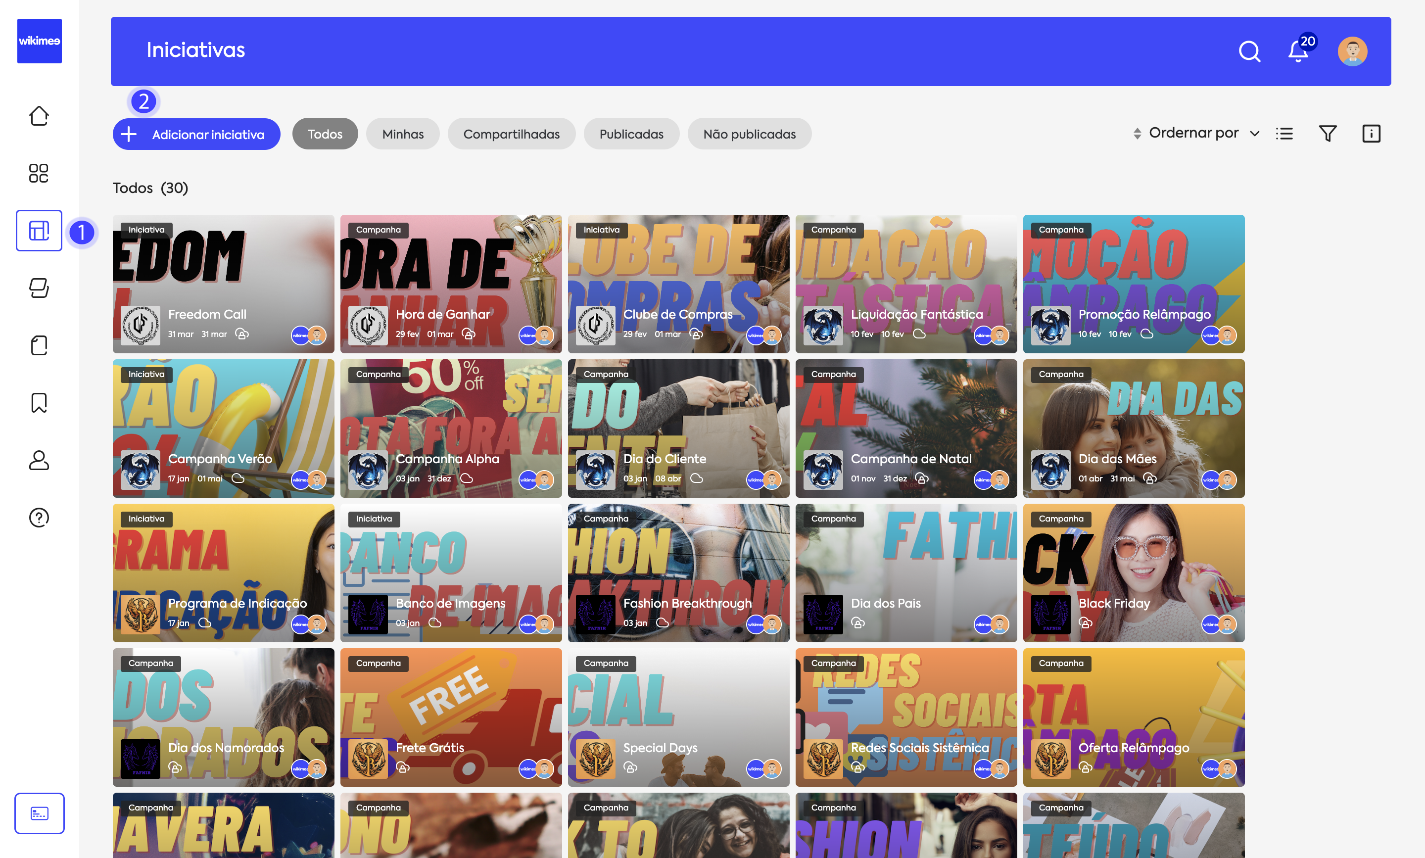Viewport: 1425px width, 858px height.
Task: Open user avatar menu in header
Action: (1352, 51)
